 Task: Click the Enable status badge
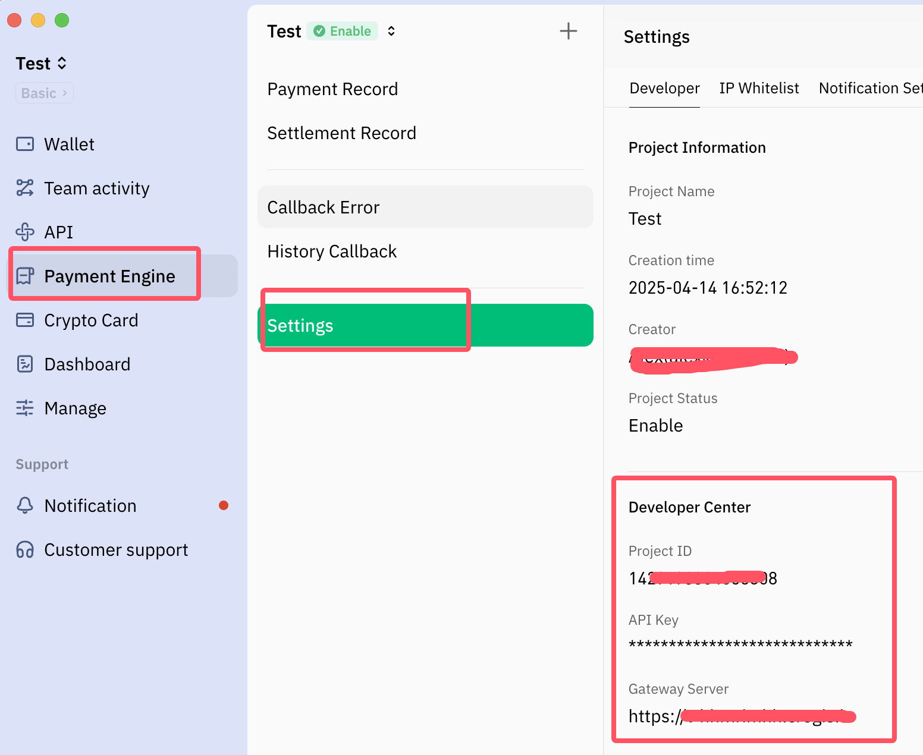click(343, 31)
